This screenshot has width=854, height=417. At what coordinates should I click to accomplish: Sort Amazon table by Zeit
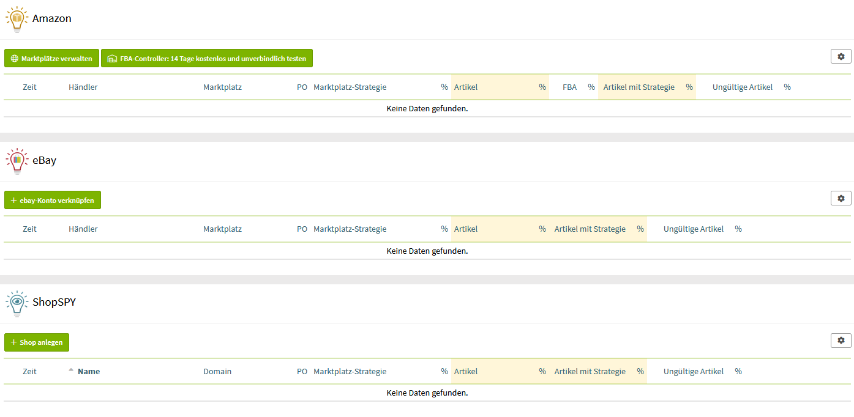(x=29, y=87)
